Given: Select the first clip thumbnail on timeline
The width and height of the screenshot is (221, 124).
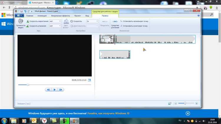Looking at the screenshot, I should [107, 39].
